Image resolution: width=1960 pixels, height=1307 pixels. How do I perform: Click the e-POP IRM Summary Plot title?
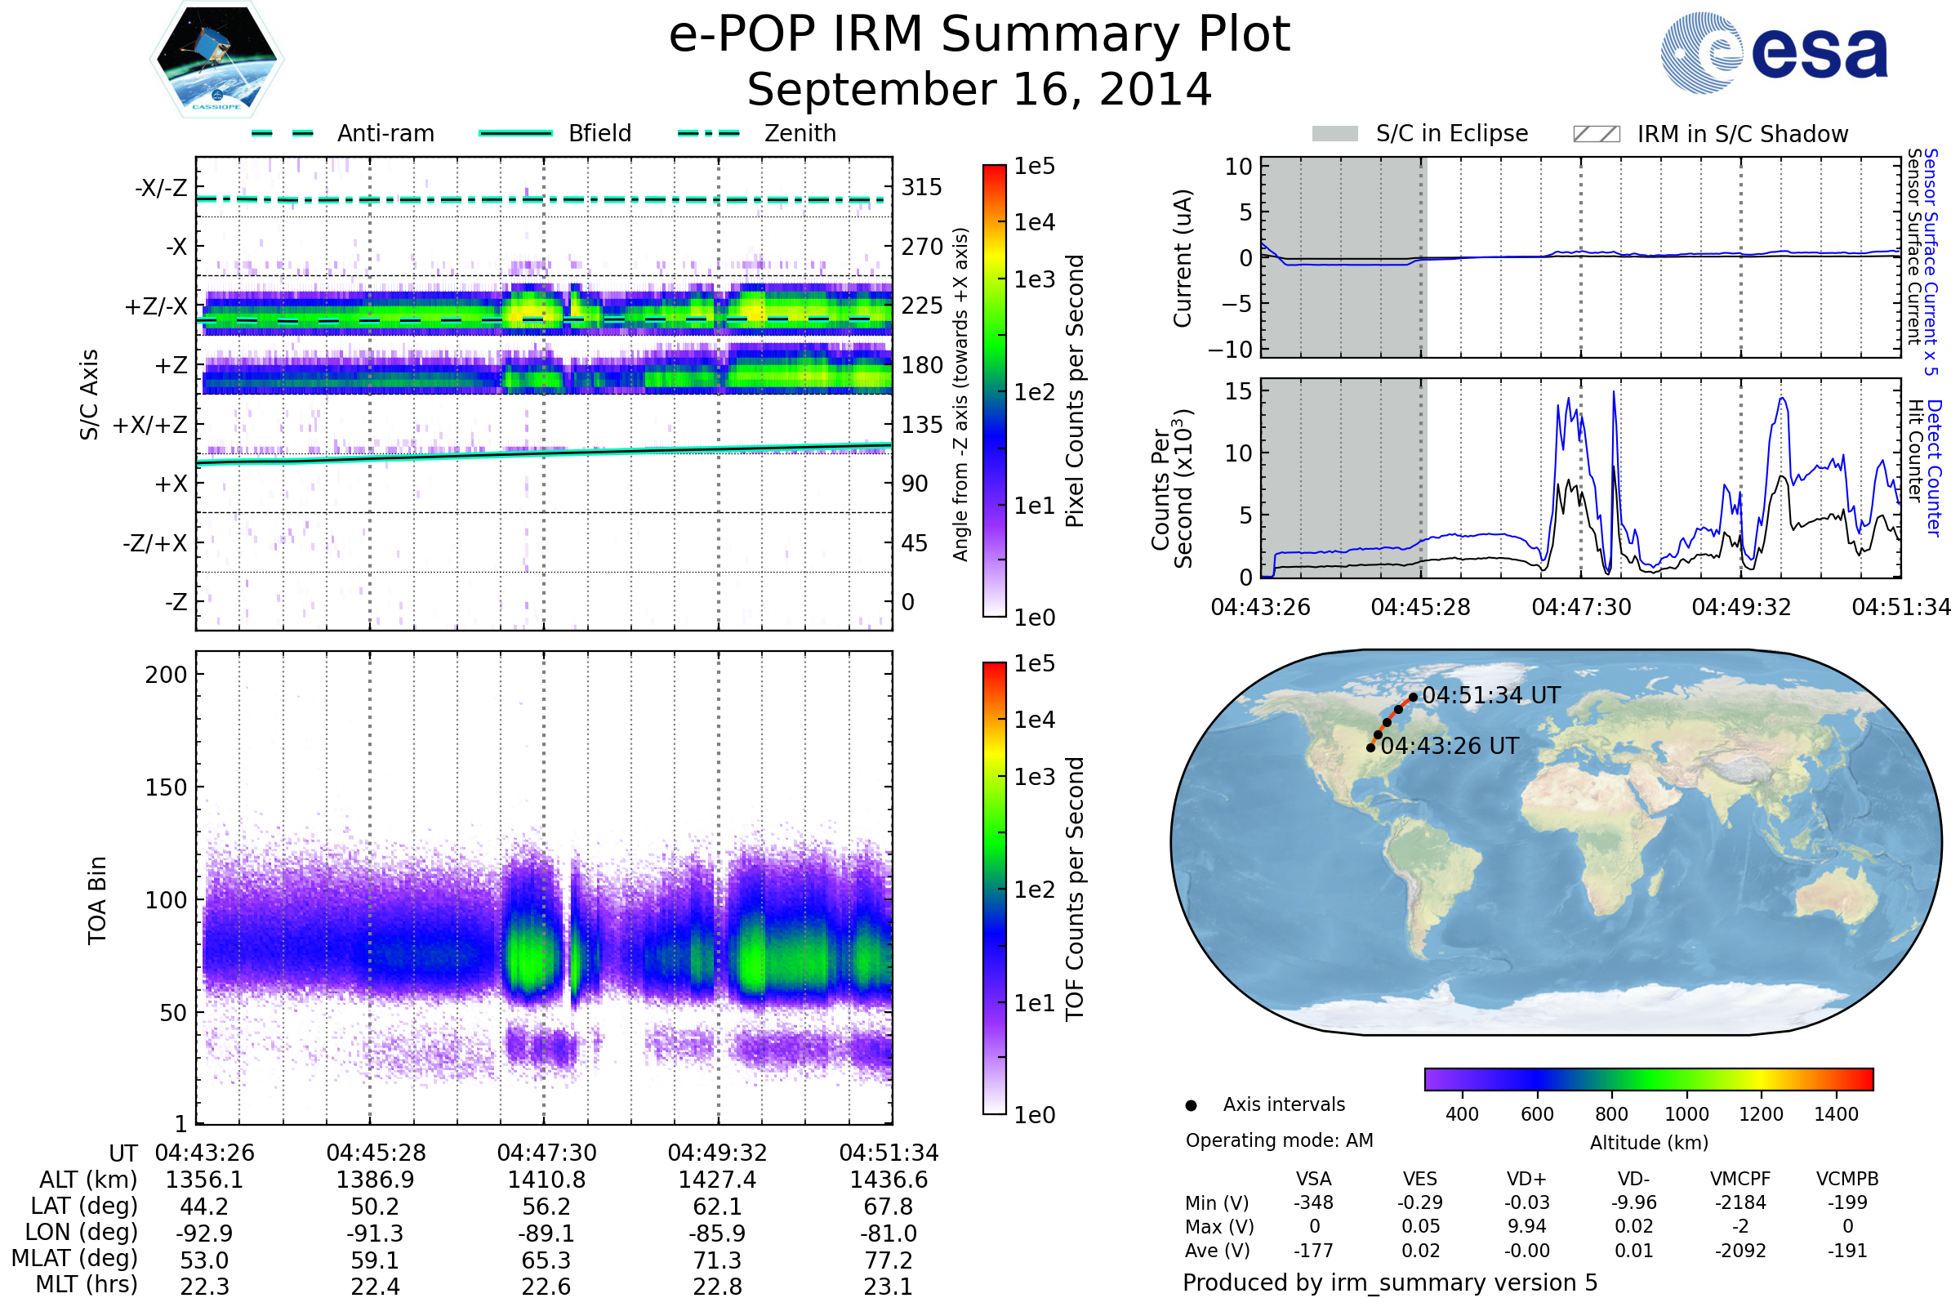979,35
